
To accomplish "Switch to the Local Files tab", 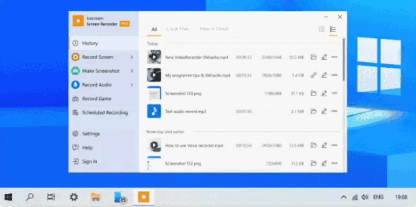I will [x=177, y=29].
